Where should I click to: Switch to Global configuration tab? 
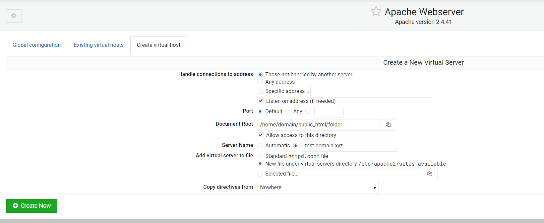pyautogui.click(x=36, y=45)
